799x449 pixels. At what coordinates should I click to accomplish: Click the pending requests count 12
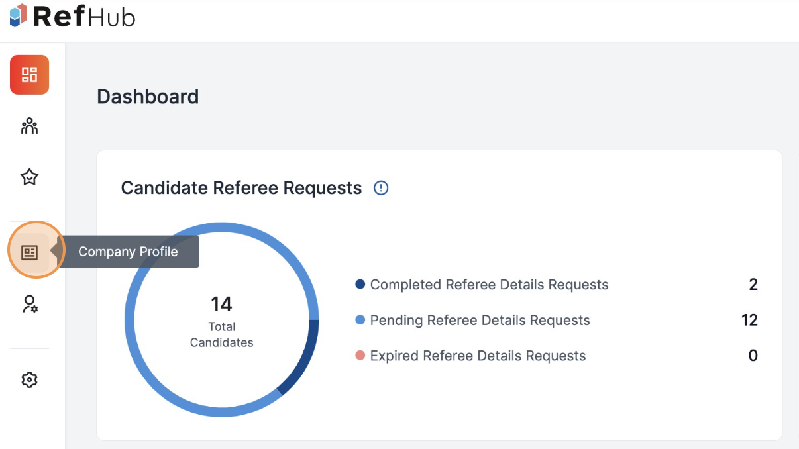click(x=749, y=321)
